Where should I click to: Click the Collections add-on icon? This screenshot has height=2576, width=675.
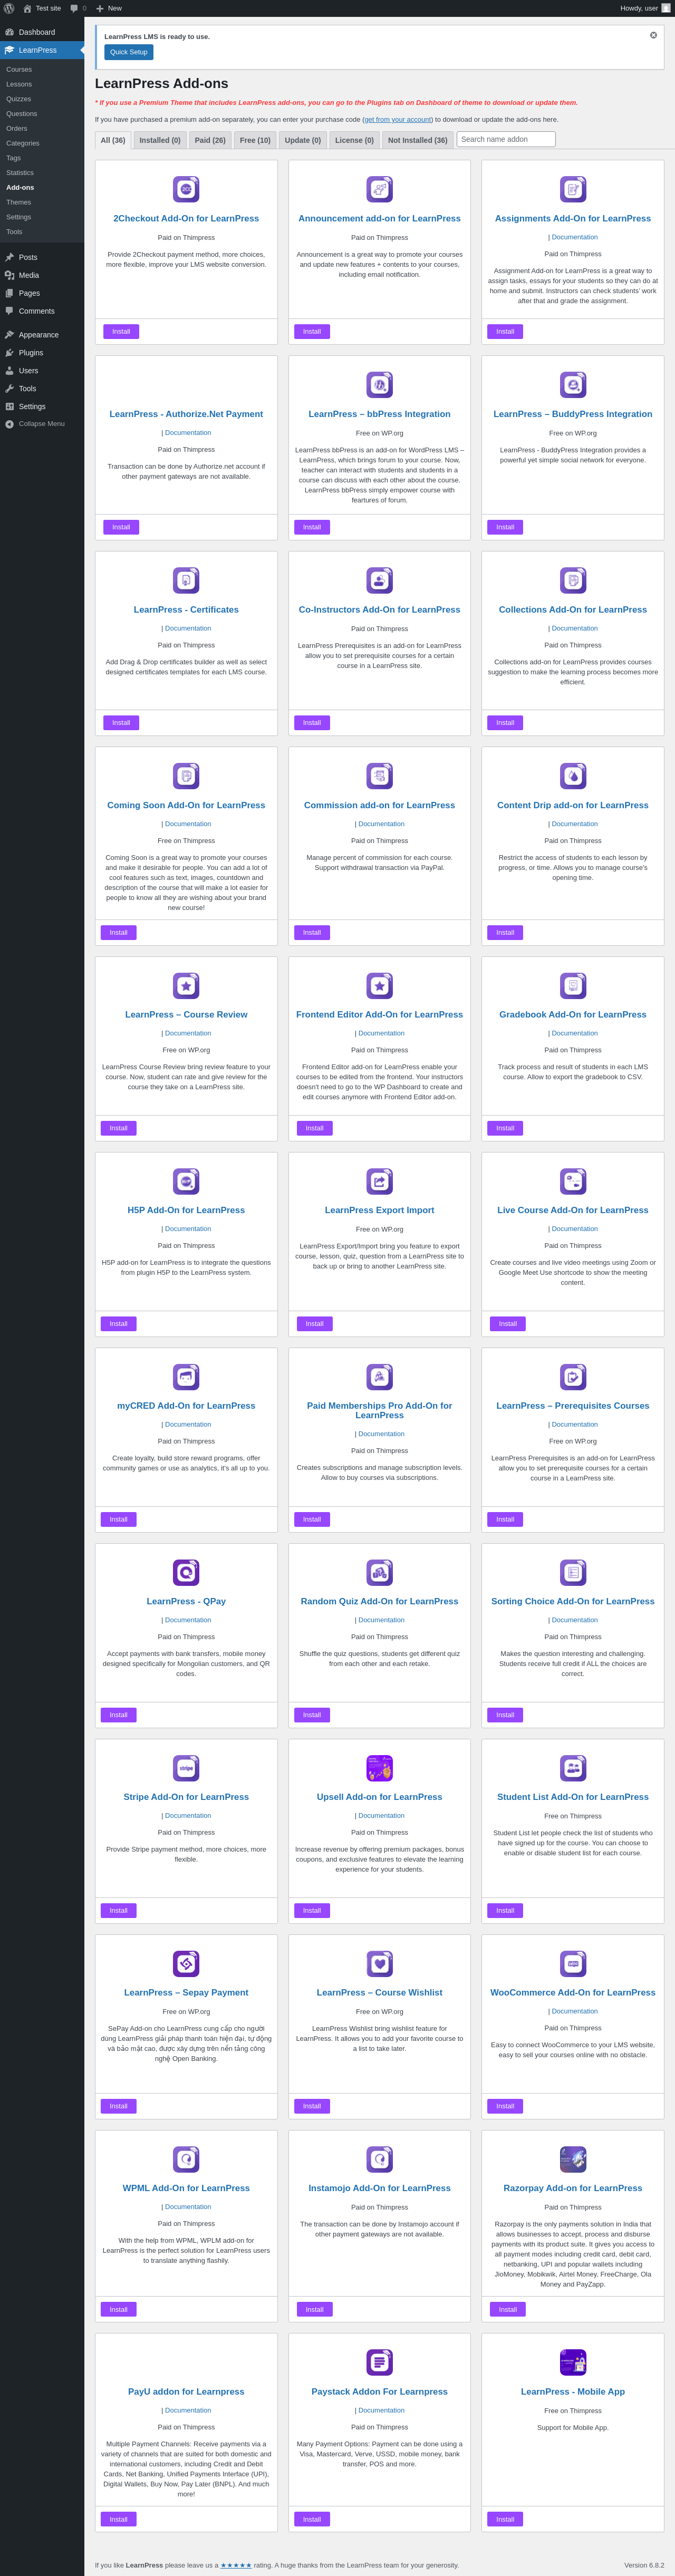pos(573,580)
